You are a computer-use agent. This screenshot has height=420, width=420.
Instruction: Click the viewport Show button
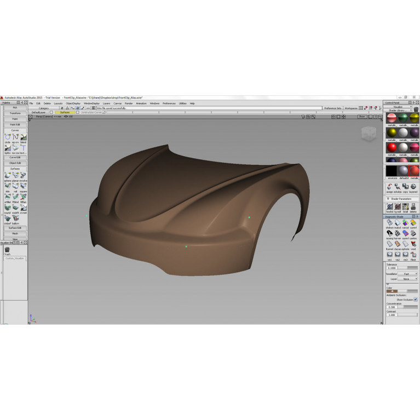click(x=362, y=117)
